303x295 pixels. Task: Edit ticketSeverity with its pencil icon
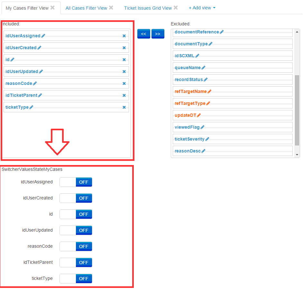coord(207,139)
